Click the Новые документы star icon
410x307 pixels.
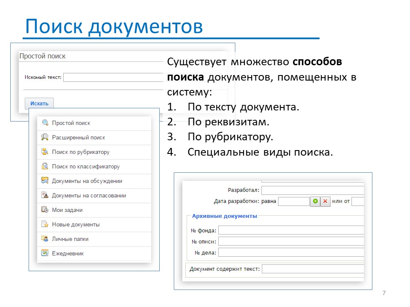pyautogui.click(x=45, y=224)
